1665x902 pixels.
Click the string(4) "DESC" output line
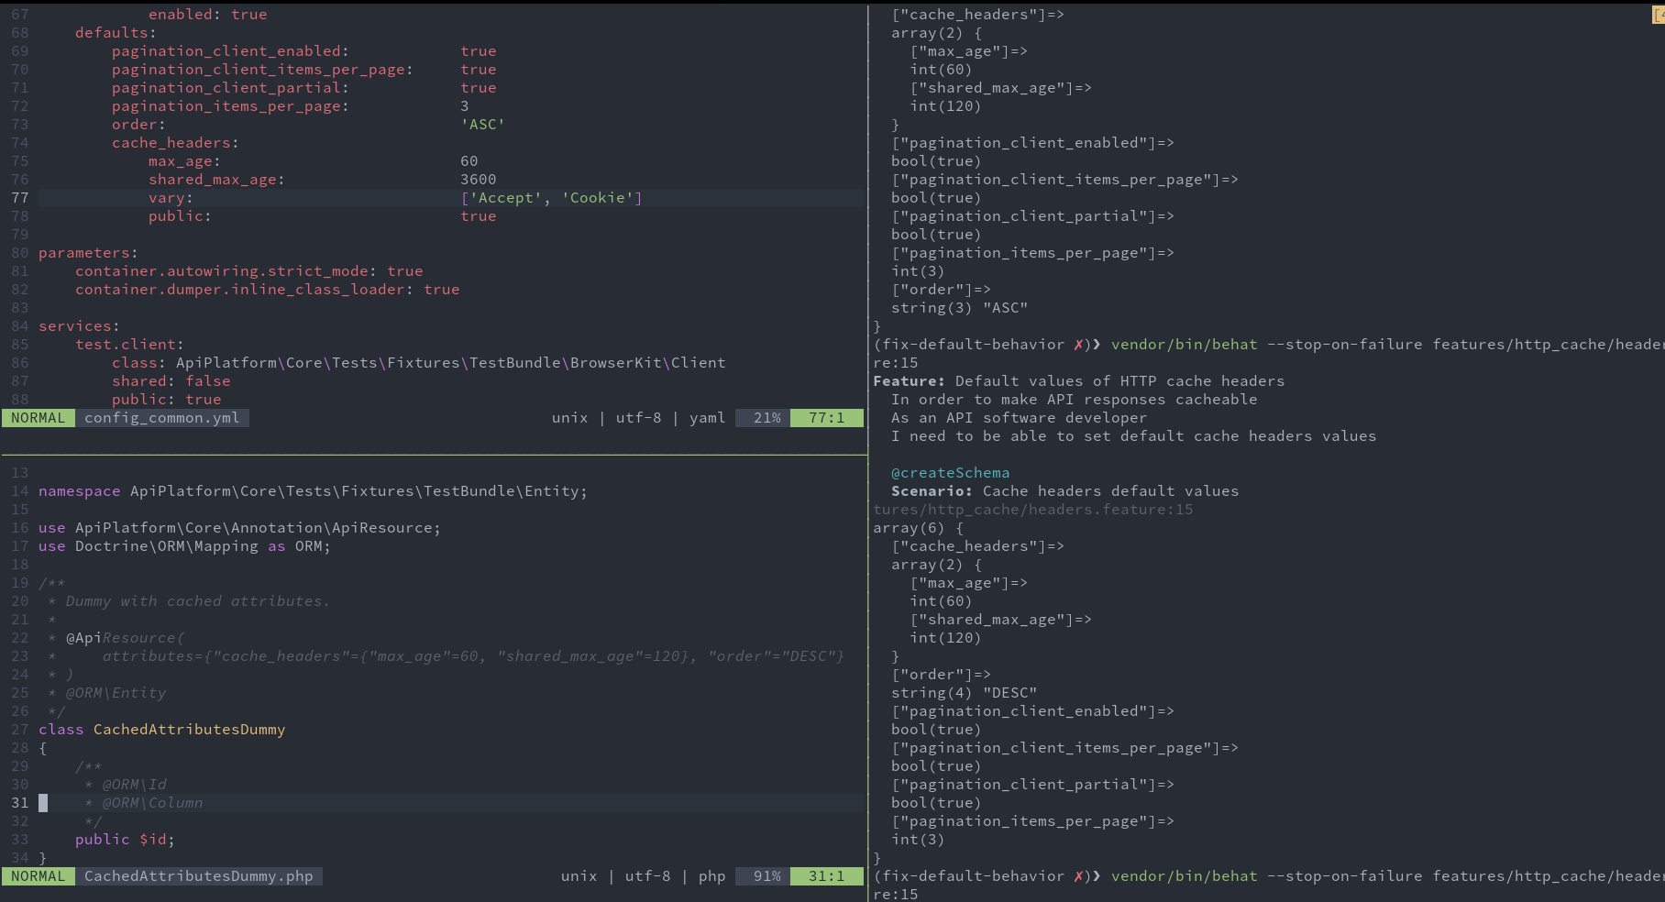coord(965,693)
